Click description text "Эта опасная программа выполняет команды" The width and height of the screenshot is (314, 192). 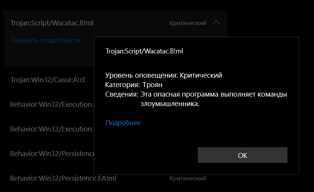click(x=213, y=94)
